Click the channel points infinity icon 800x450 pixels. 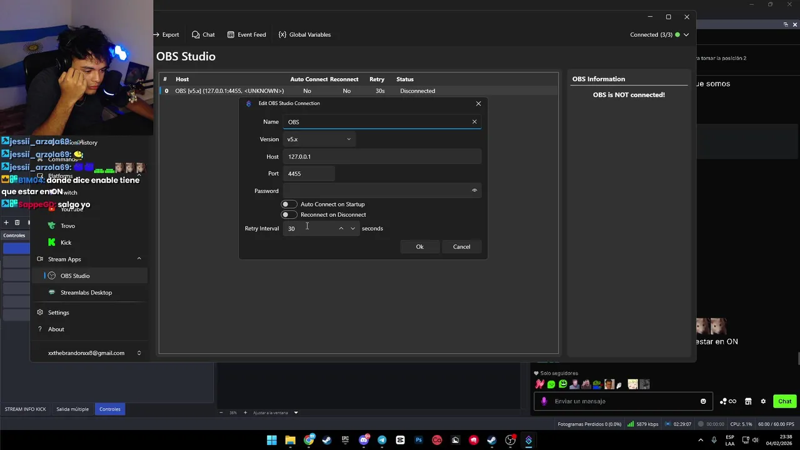coord(728,401)
